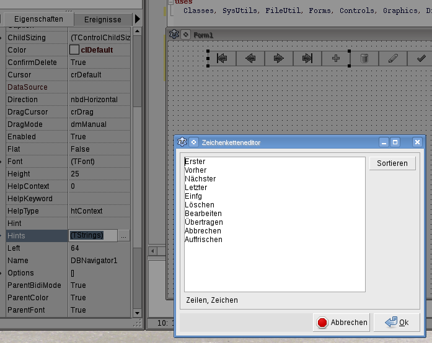The image size is (432, 343).
Task: Cancel the dialog with Abbrechen button
Action: 342,322
